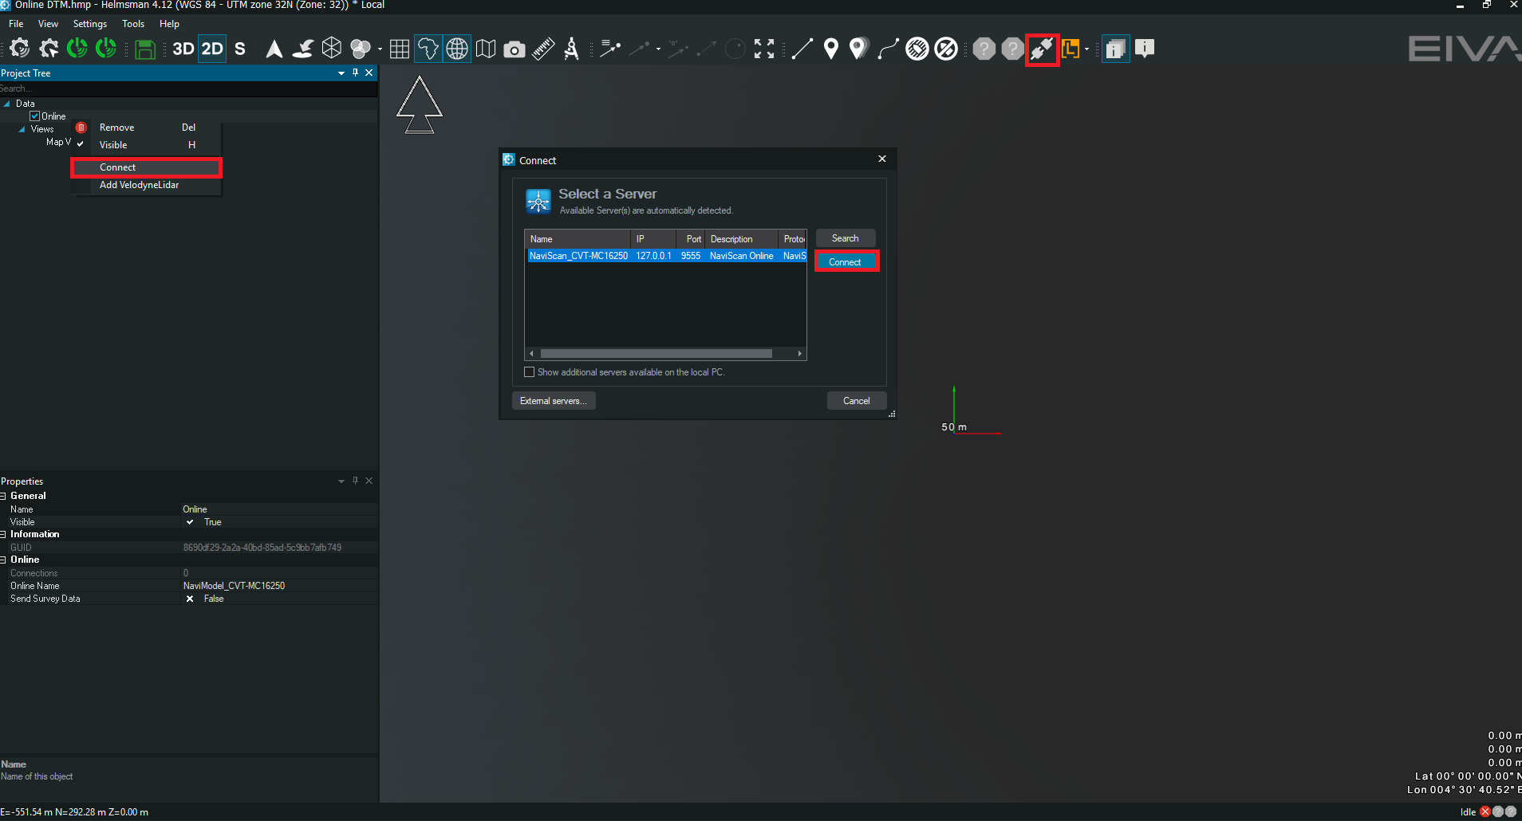
Task: Click Search button in Connect dialog
Action: click(846, 238)
